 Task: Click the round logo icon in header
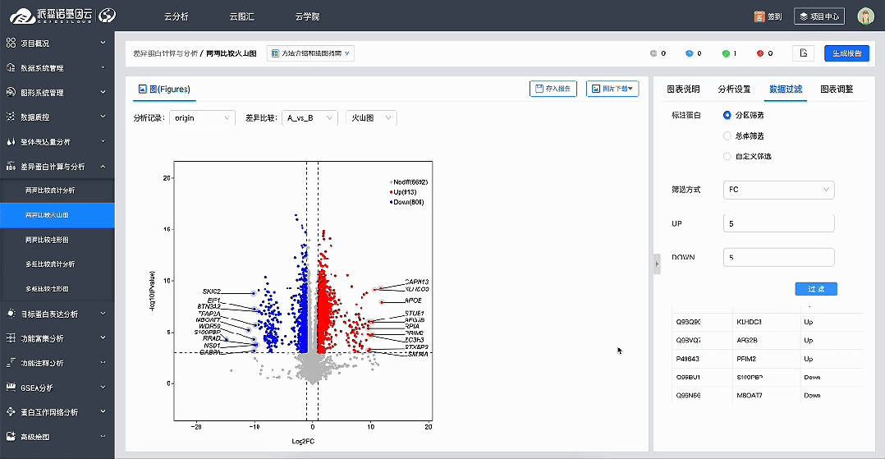108,16
